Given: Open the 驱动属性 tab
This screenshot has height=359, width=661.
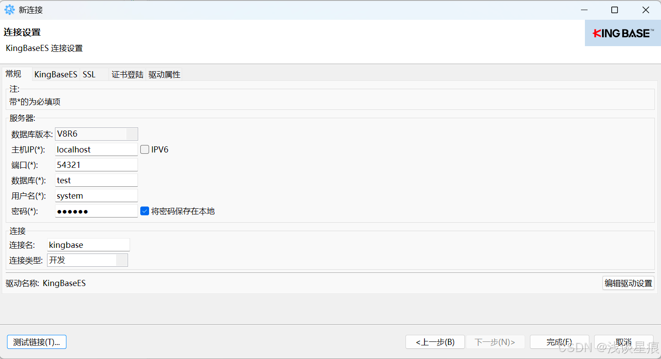Looking at the screenshot, I should pyautogui.click(x=164, y=74).
